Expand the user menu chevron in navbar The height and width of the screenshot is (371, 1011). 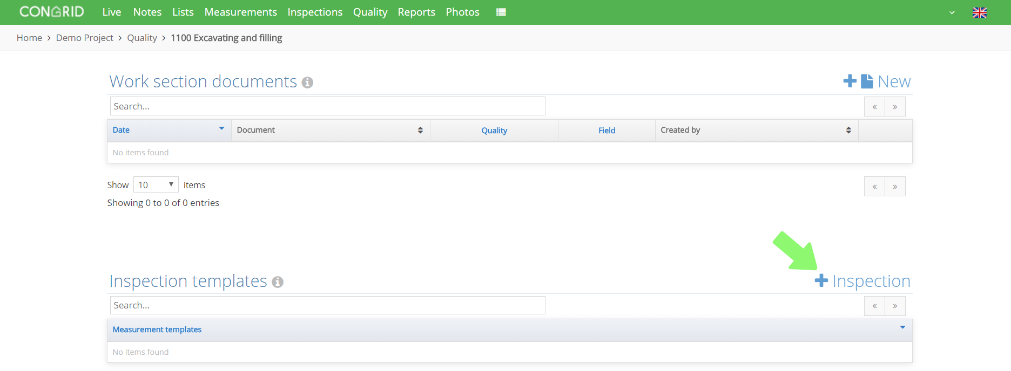(x=952, y=12)
